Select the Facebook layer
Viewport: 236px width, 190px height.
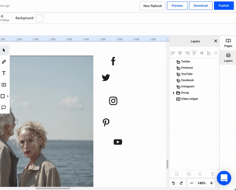tap(194, 80)
